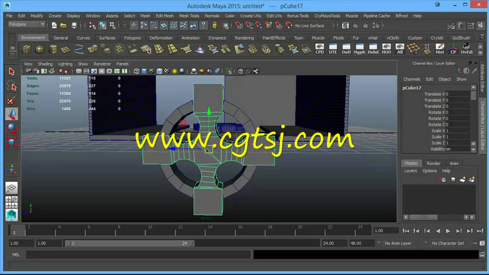Click the Hgph shelf button
This screenshot has height=275, width=489.
pos(359,49)
